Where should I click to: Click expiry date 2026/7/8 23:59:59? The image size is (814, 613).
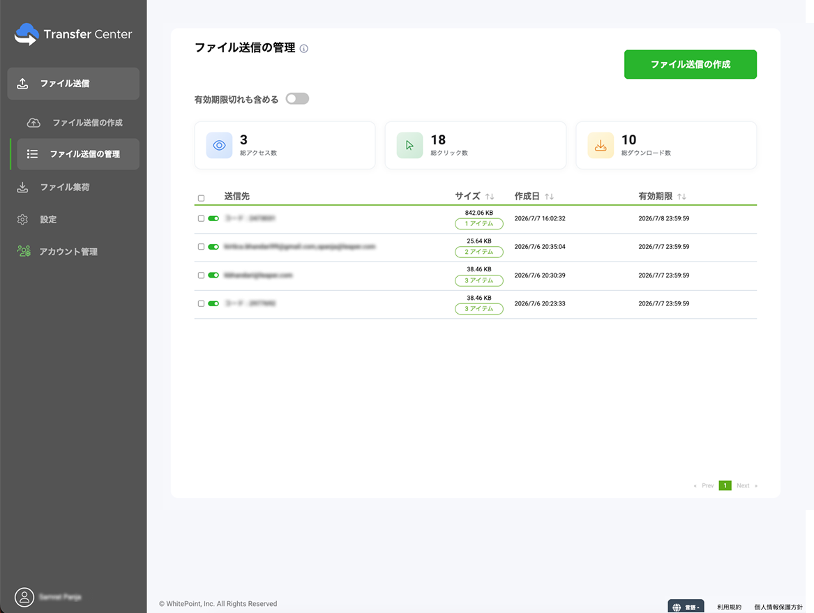click(x=664, y=218)
